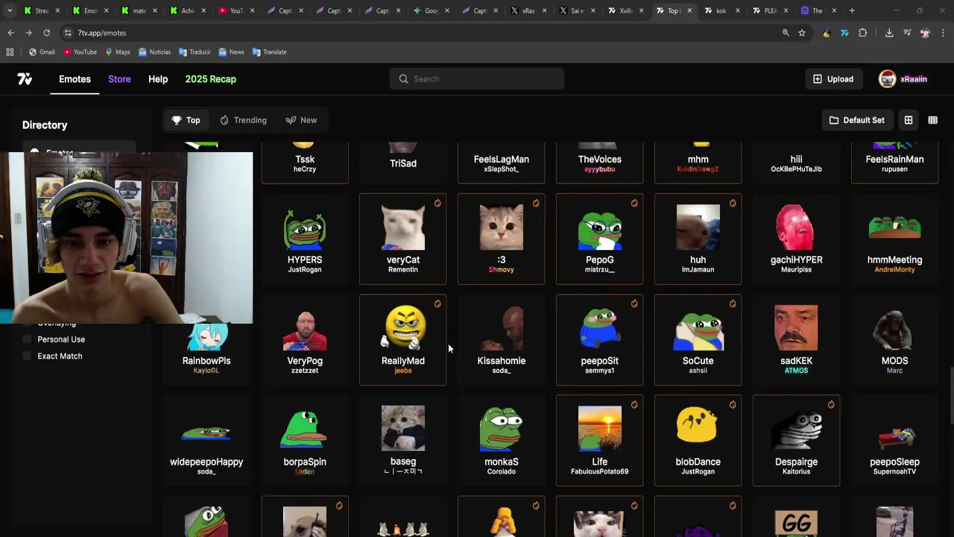
Task: Open the Translate bookmark
Action: (270, 52)
